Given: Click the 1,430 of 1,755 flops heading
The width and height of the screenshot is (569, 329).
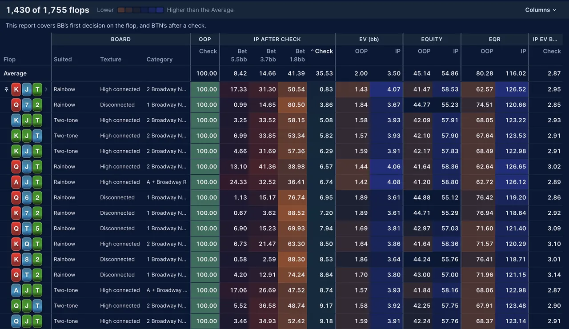Looking at the screenshot, I should [48, 10].
